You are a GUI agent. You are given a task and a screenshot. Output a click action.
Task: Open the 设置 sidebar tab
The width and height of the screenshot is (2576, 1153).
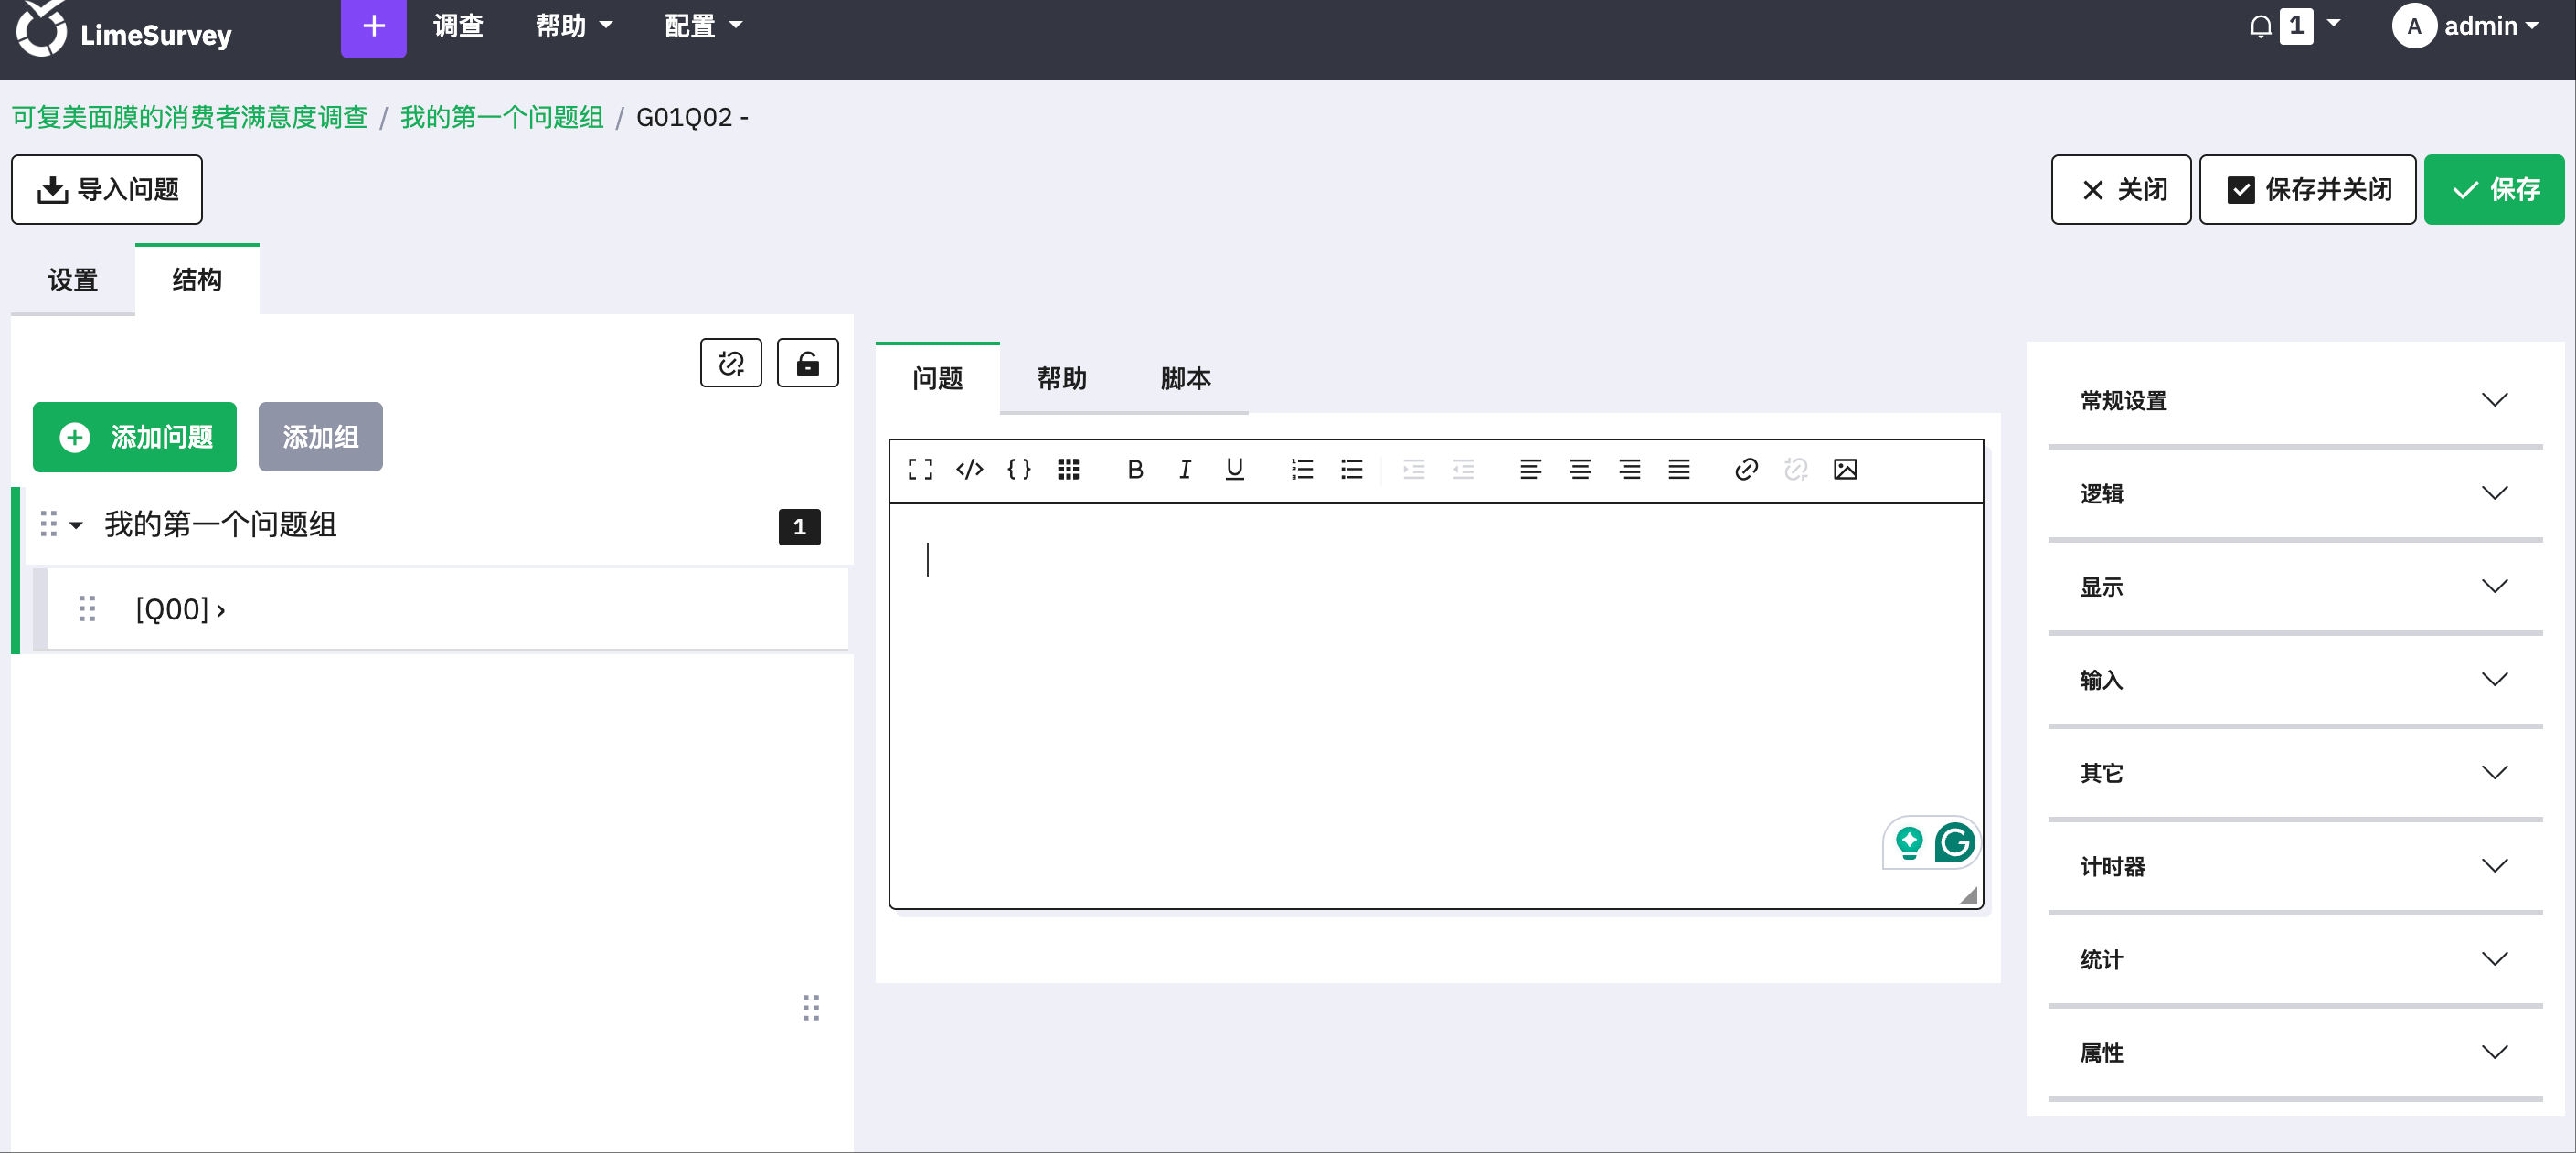[x=73, y=280]
